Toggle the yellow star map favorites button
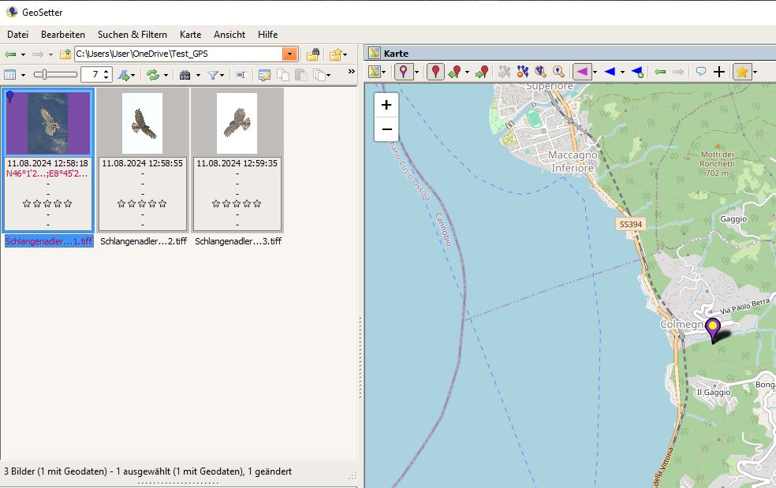The width and height of the screenshot is (776, 488). click(x=741, y=72)
